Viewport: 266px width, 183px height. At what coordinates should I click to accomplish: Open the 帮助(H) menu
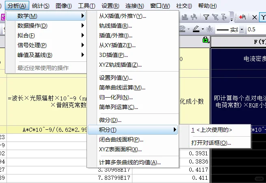207,6
